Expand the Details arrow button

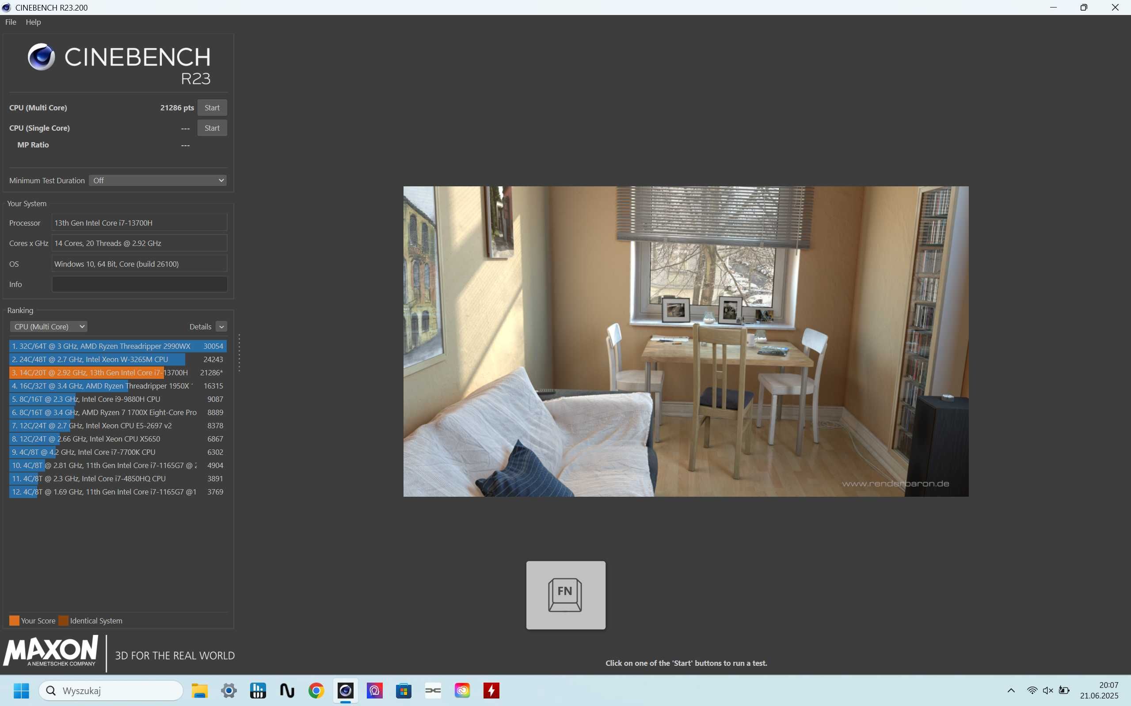[x=221, y=327]
